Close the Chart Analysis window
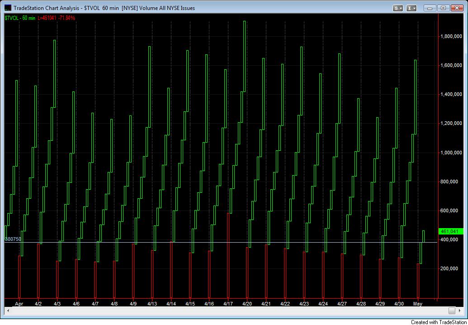468x325 pixels. [x=456, y=8]
